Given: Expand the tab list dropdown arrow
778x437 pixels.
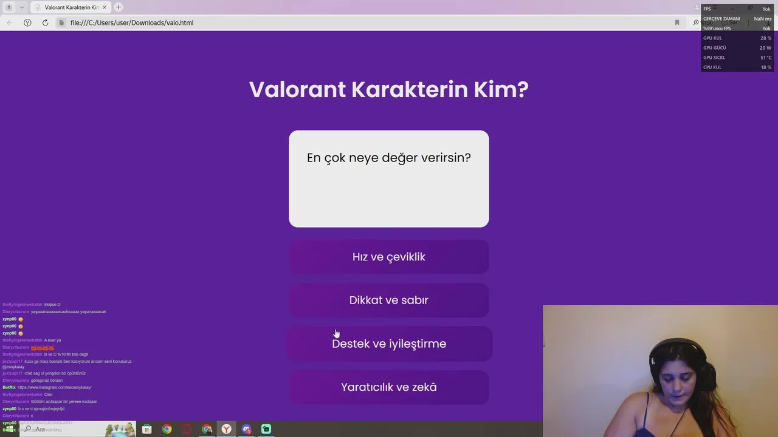Looking at the screenshot, I should (22, 7).
